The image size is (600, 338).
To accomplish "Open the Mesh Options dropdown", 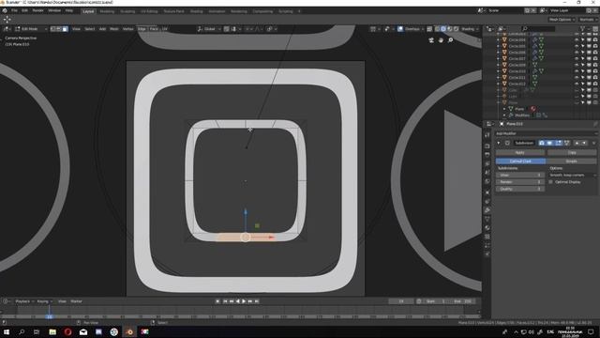I will tap(562, 20).
